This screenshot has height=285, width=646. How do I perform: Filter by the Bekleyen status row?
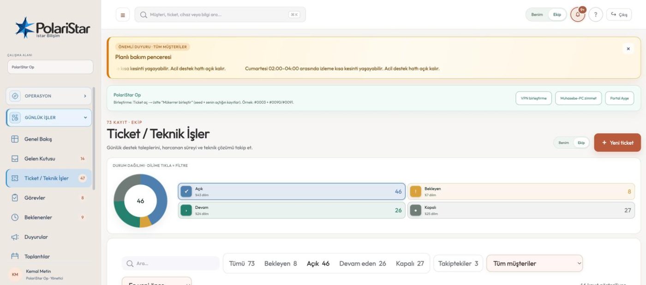click(x=521, y=191)
